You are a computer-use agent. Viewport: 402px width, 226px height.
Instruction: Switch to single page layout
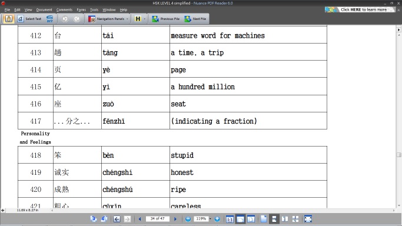264,219
